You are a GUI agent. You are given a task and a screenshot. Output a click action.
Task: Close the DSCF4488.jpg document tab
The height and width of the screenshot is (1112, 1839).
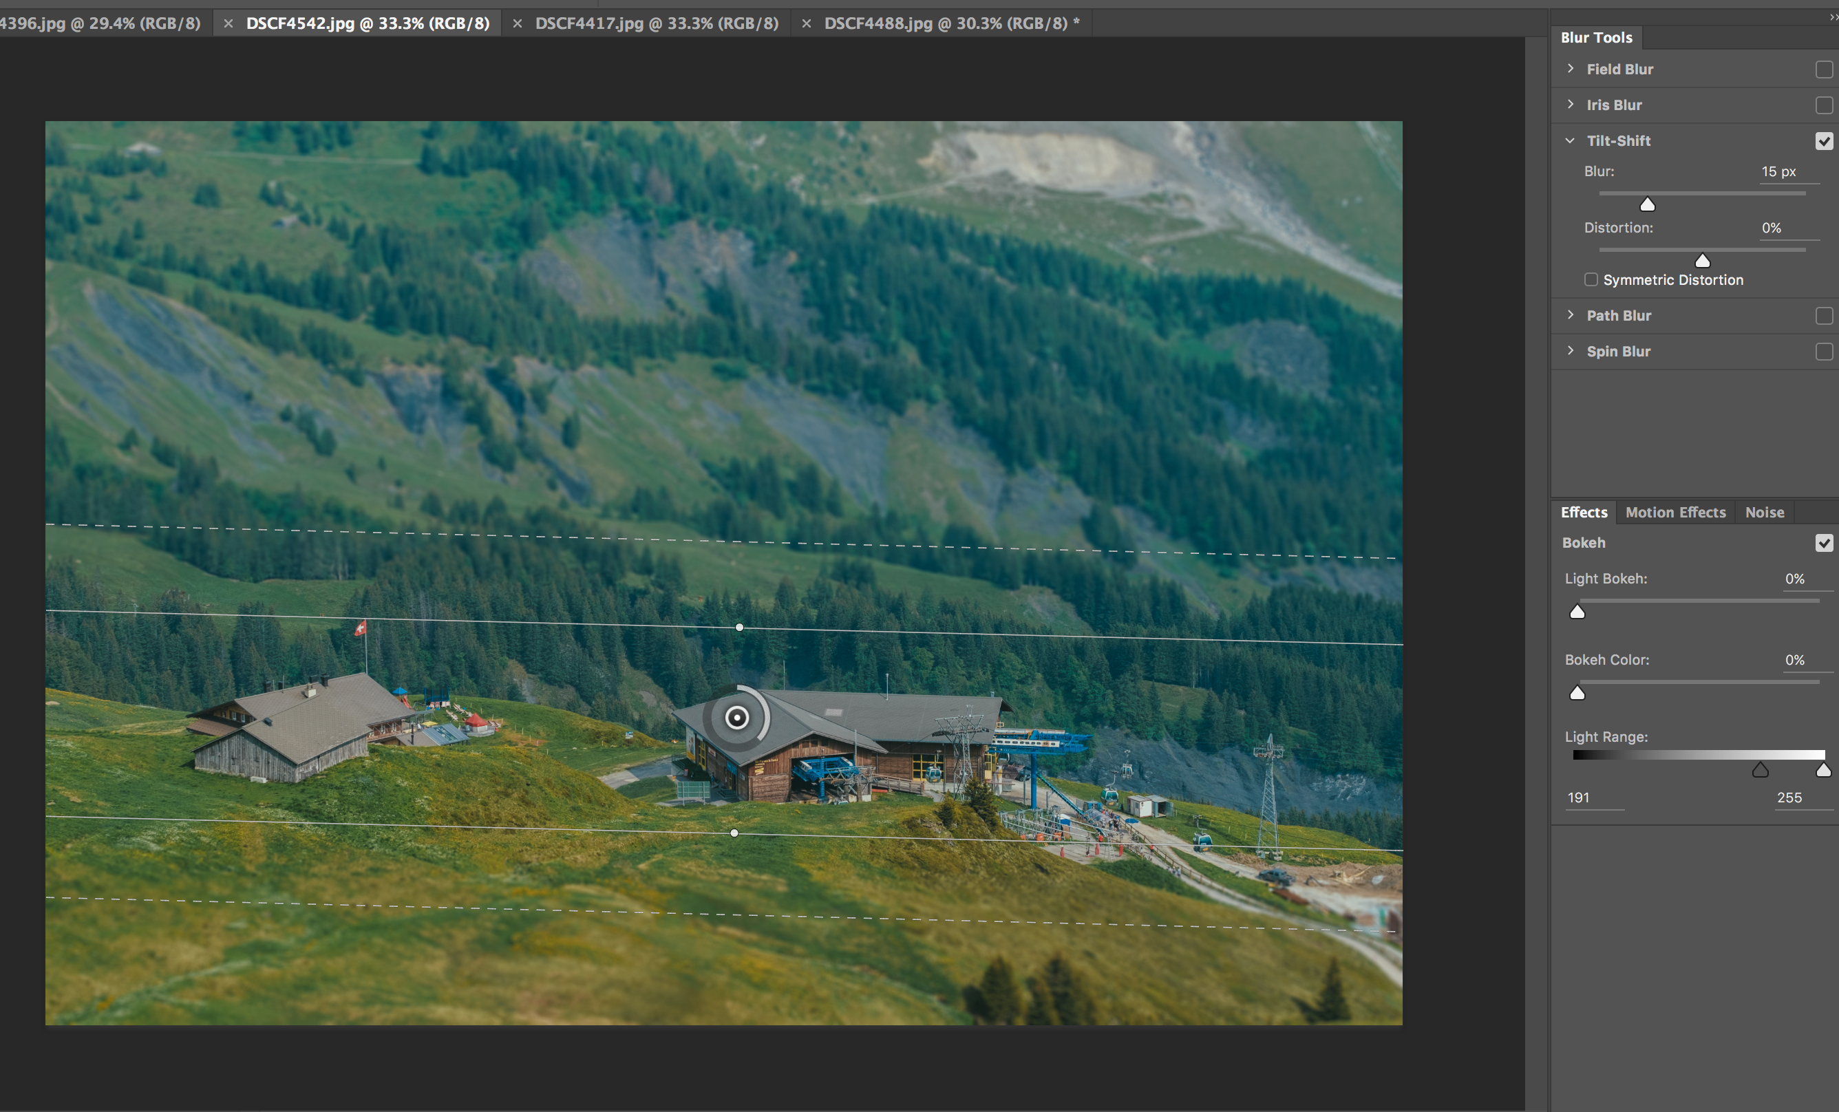click(806, 23)
